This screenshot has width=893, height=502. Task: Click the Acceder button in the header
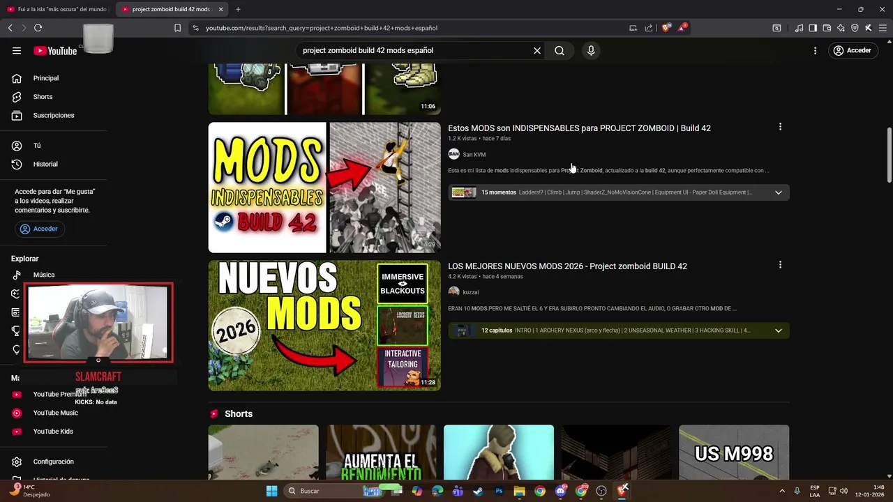pos(853,50)
